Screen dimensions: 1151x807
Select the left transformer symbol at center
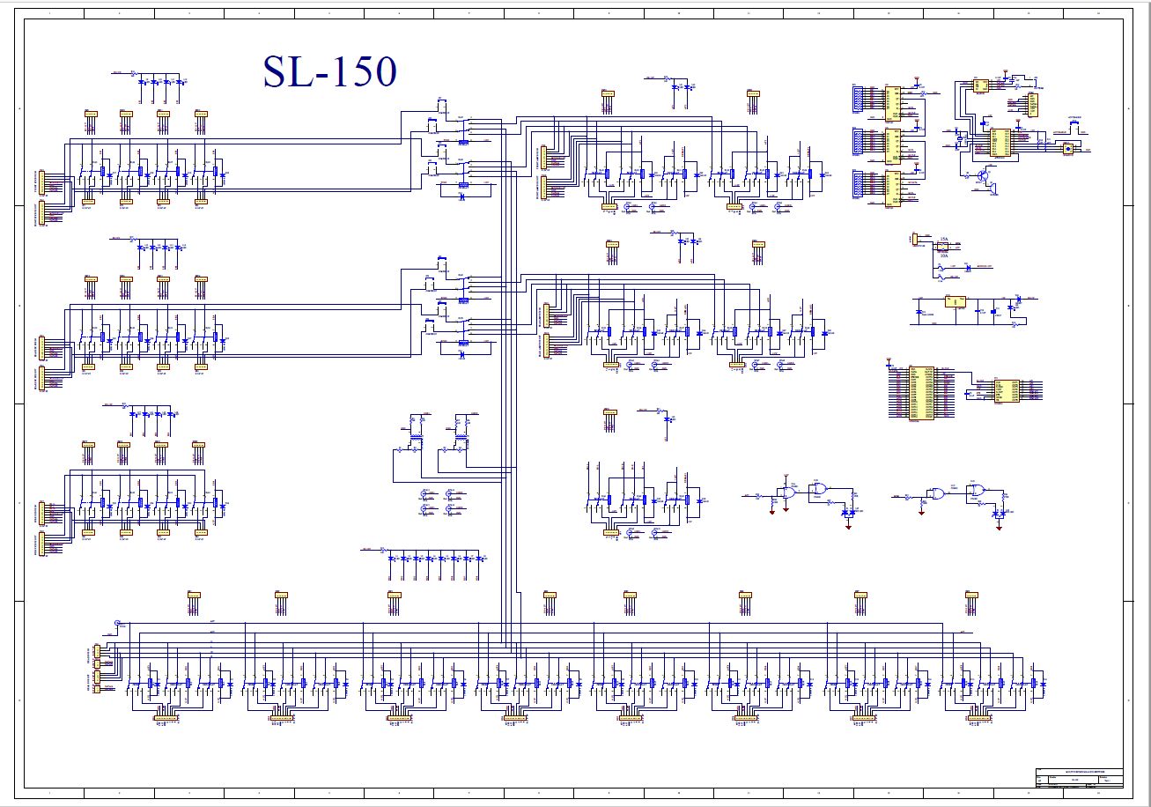[415, 435]
